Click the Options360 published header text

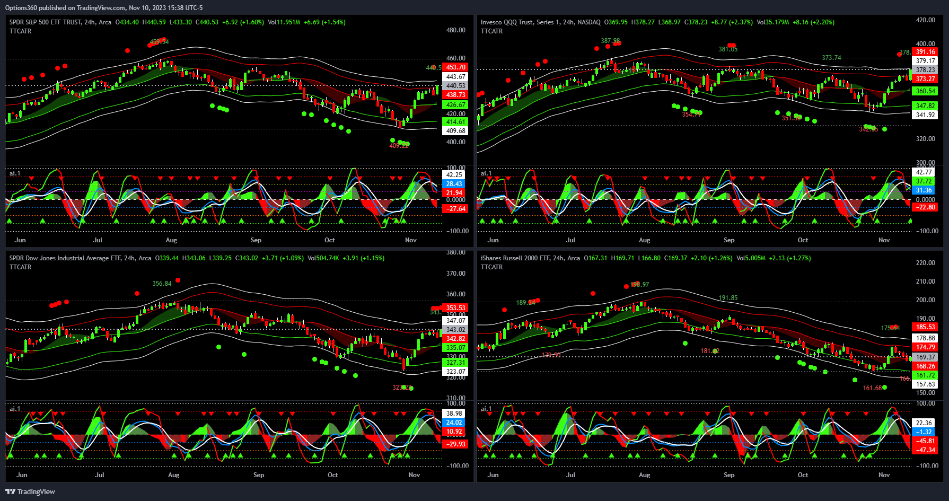click(x=104, y=8)
